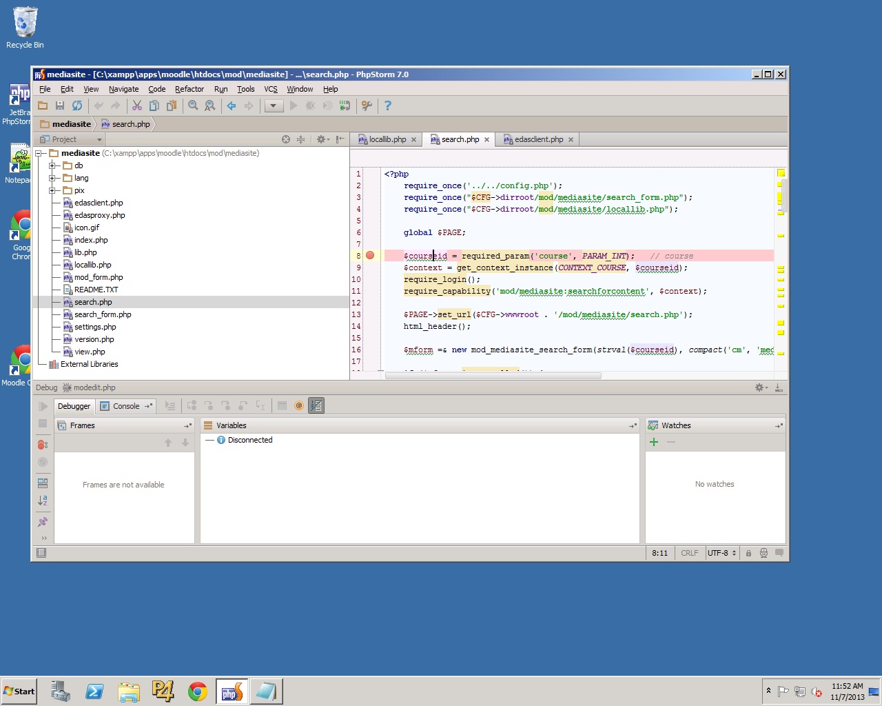Click the Paste clipboard icon

172,105
